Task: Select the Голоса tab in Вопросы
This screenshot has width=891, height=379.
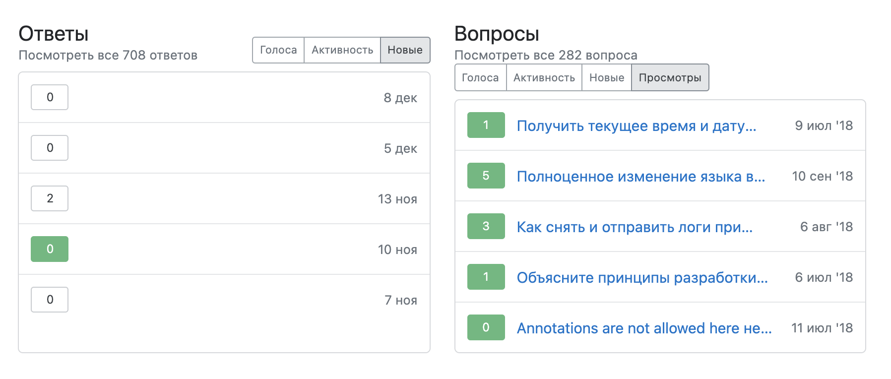Action: [480, 78]
